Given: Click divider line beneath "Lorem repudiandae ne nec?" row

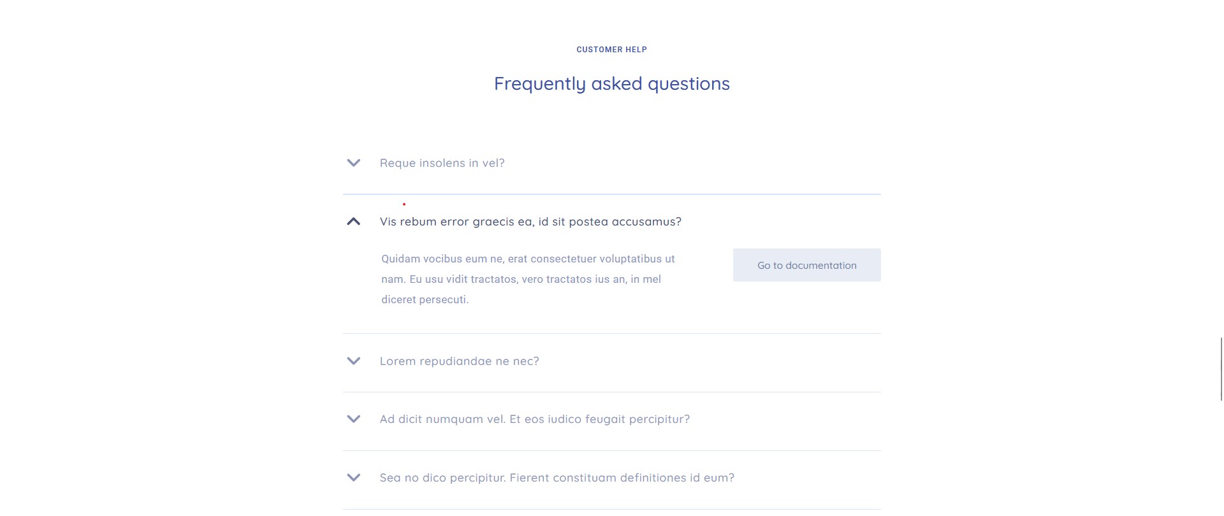Looking at the screenshot, I should tap(612, 392).
